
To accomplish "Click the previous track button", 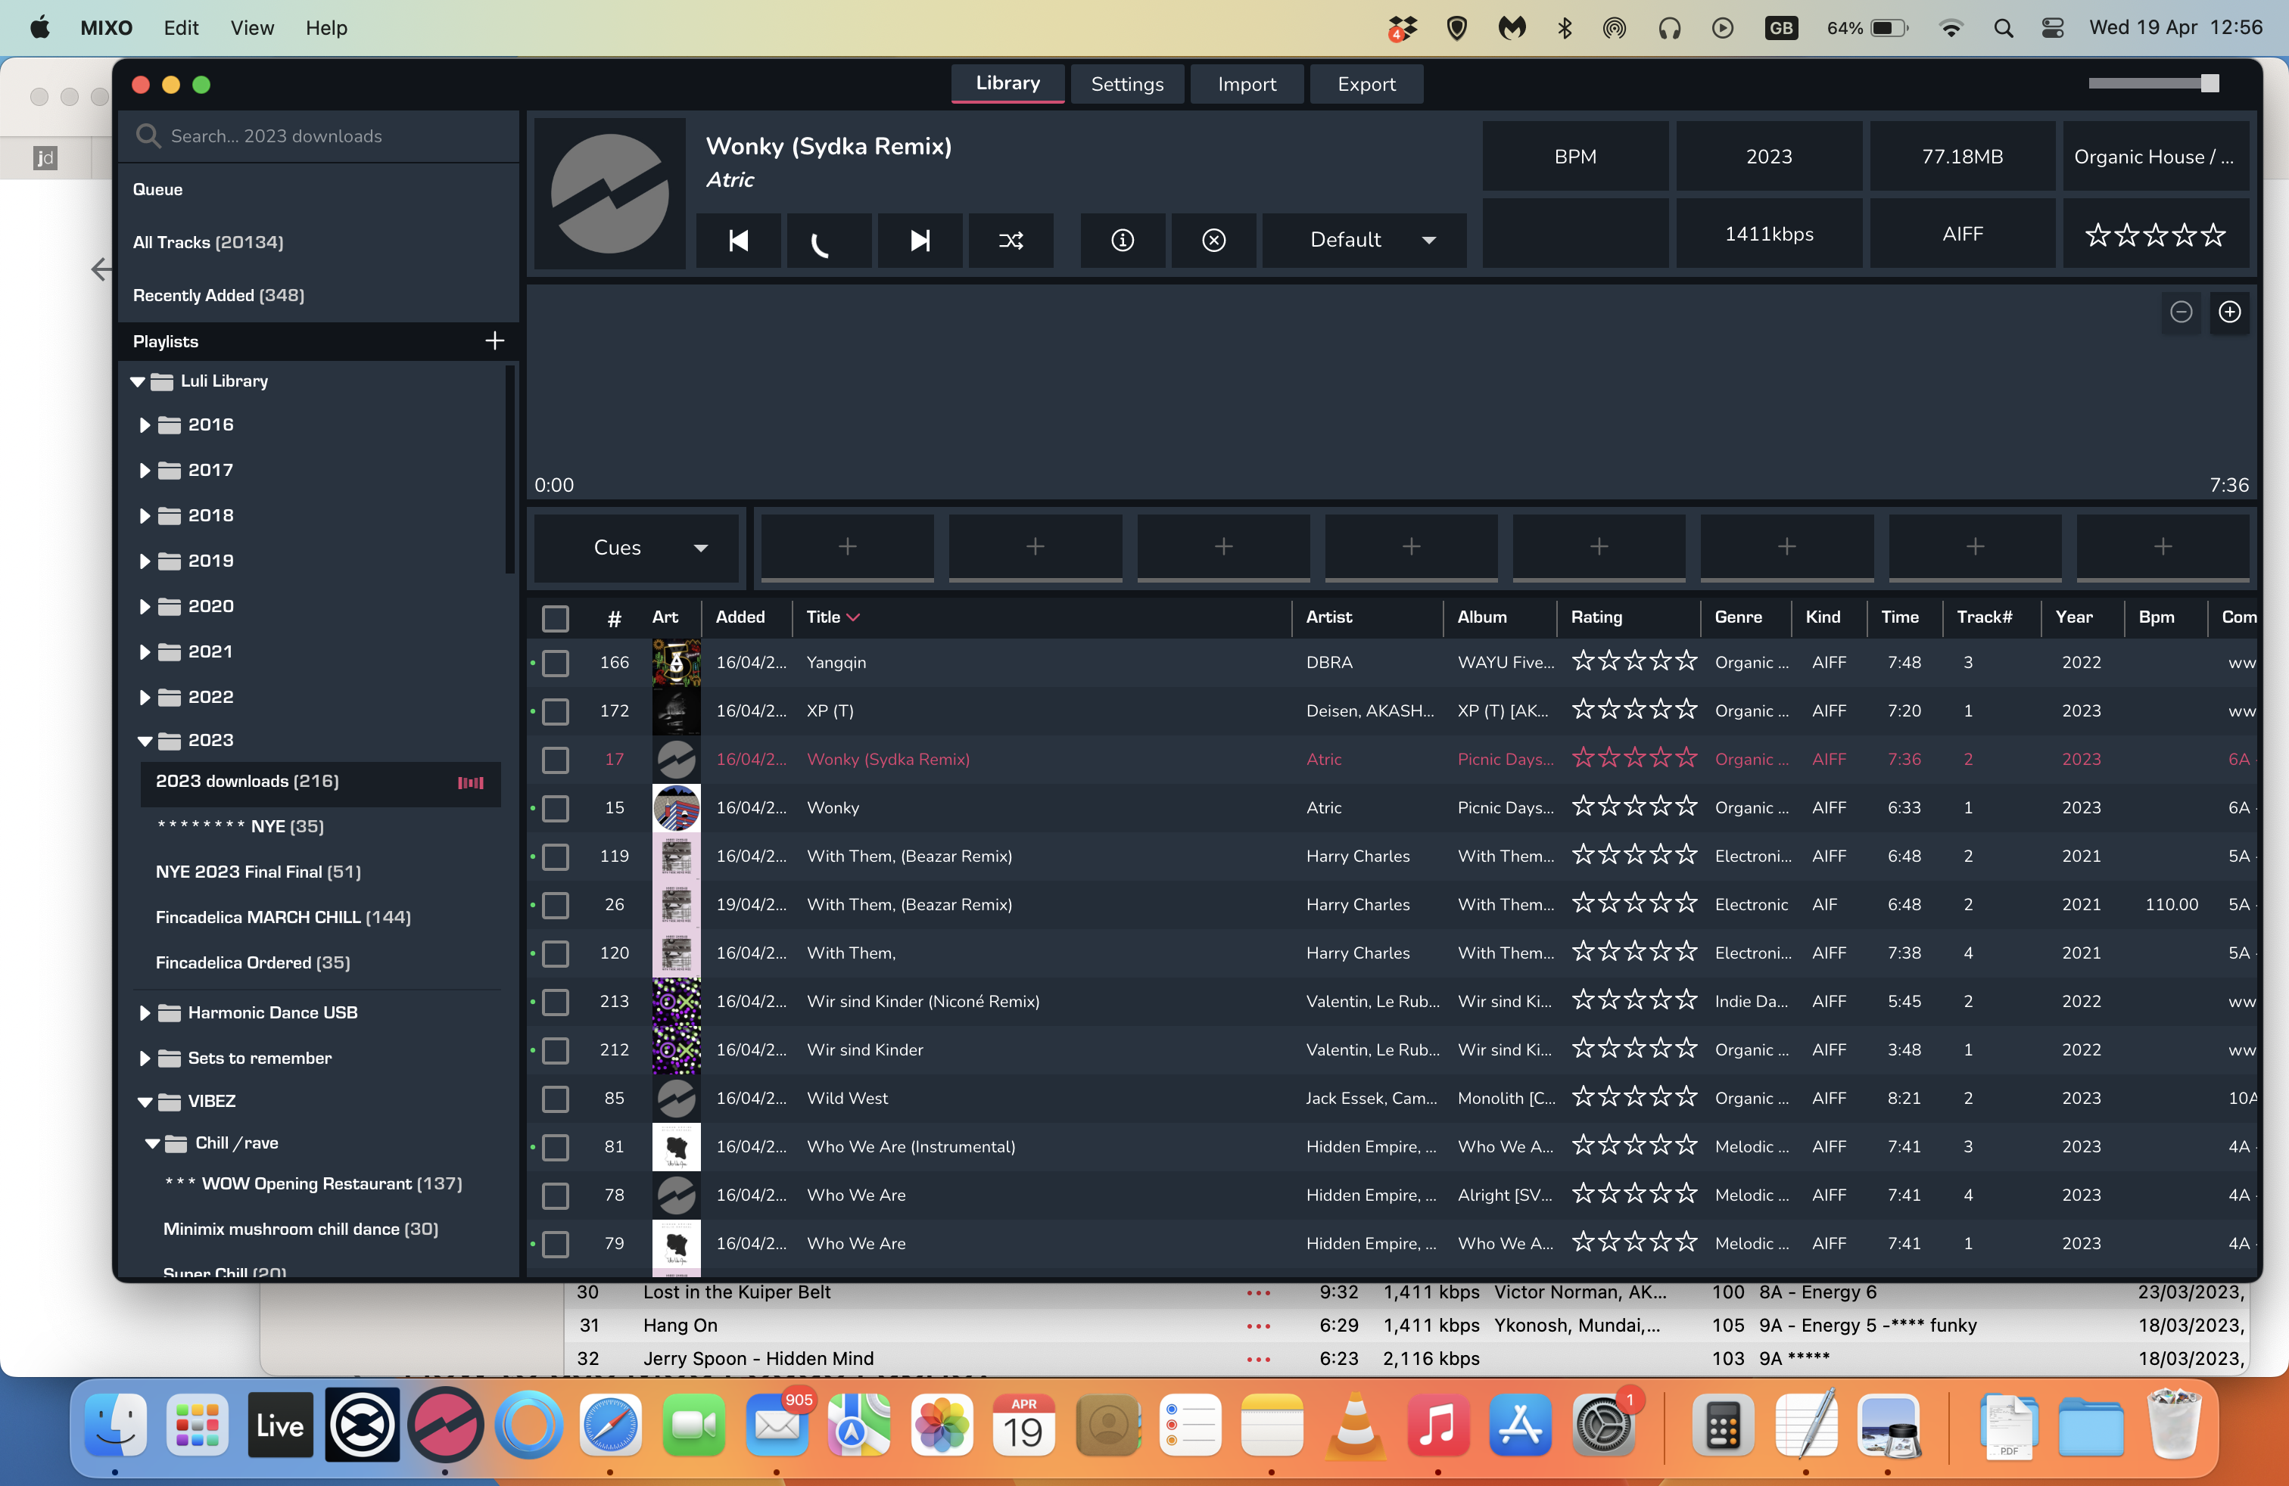I will click(738, 241).
